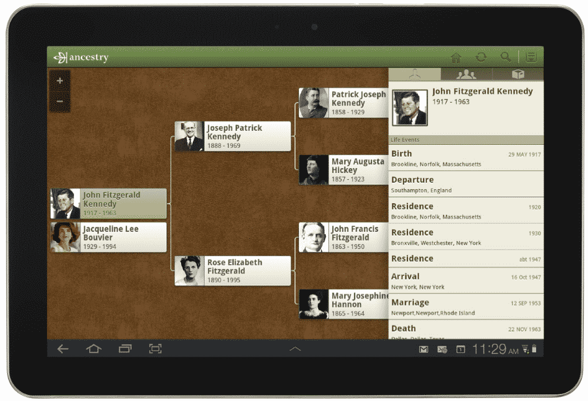Open Android recent apps icon
588x401 pixels.
tap(125, 349)
